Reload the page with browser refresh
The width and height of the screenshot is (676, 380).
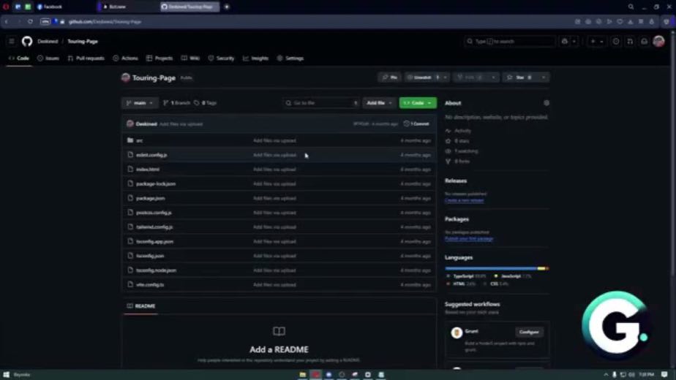pos(30,21)
